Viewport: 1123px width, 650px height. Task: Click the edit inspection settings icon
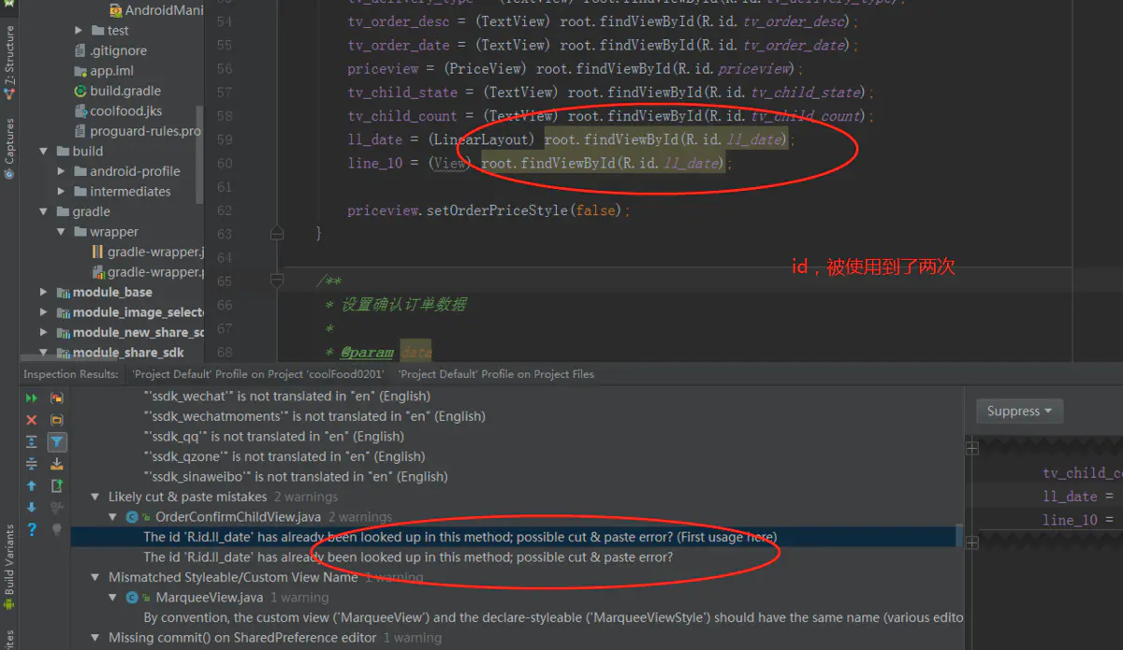point(57,507)
